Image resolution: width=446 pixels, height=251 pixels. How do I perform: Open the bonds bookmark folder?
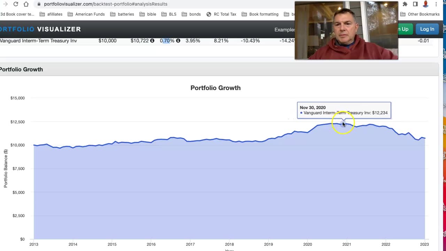[x=191, y=14]
